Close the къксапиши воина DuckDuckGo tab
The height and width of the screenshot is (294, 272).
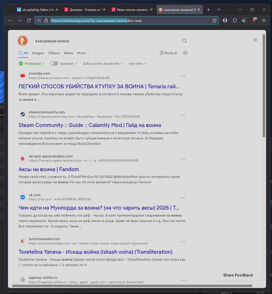point(198,10)
